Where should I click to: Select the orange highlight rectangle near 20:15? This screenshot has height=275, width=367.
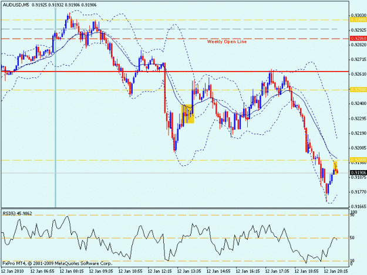tap(335, 168)
